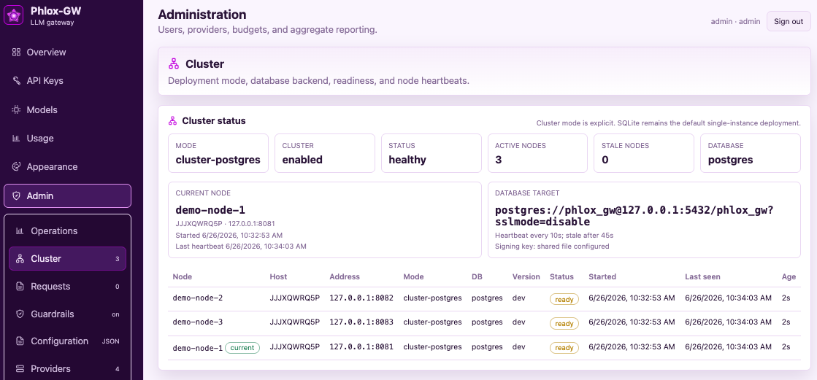Click the Guardrails 'on' badge
This screenshot has width=817, height=380.
click(115, 314)
